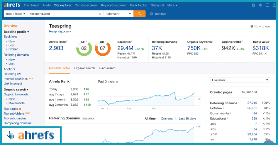Open the *.domain/* mode dropdown
The width and height of the screenshot is (278, 145).
[119, 14]
